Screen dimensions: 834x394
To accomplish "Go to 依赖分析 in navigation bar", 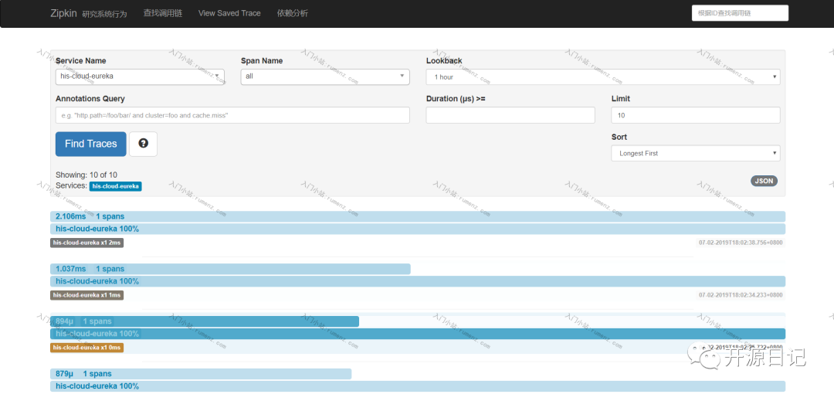I will (293, 13).
